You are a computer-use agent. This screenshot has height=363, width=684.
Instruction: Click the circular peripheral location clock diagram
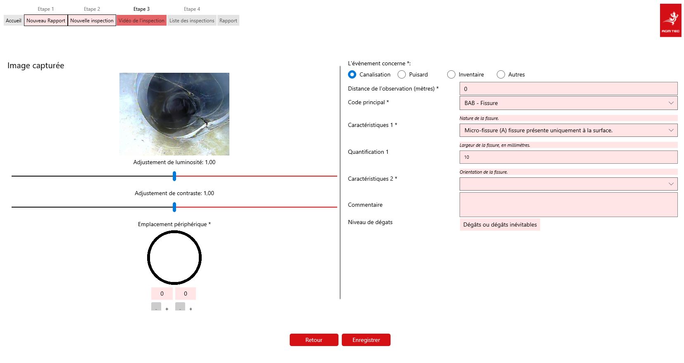pyautogui.click(x=174, y=258)
